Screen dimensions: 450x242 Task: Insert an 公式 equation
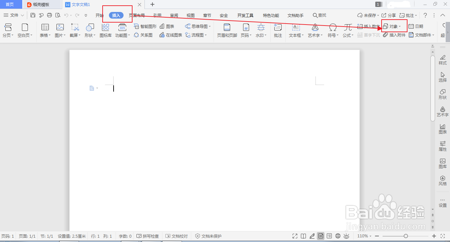coord(347,30)
